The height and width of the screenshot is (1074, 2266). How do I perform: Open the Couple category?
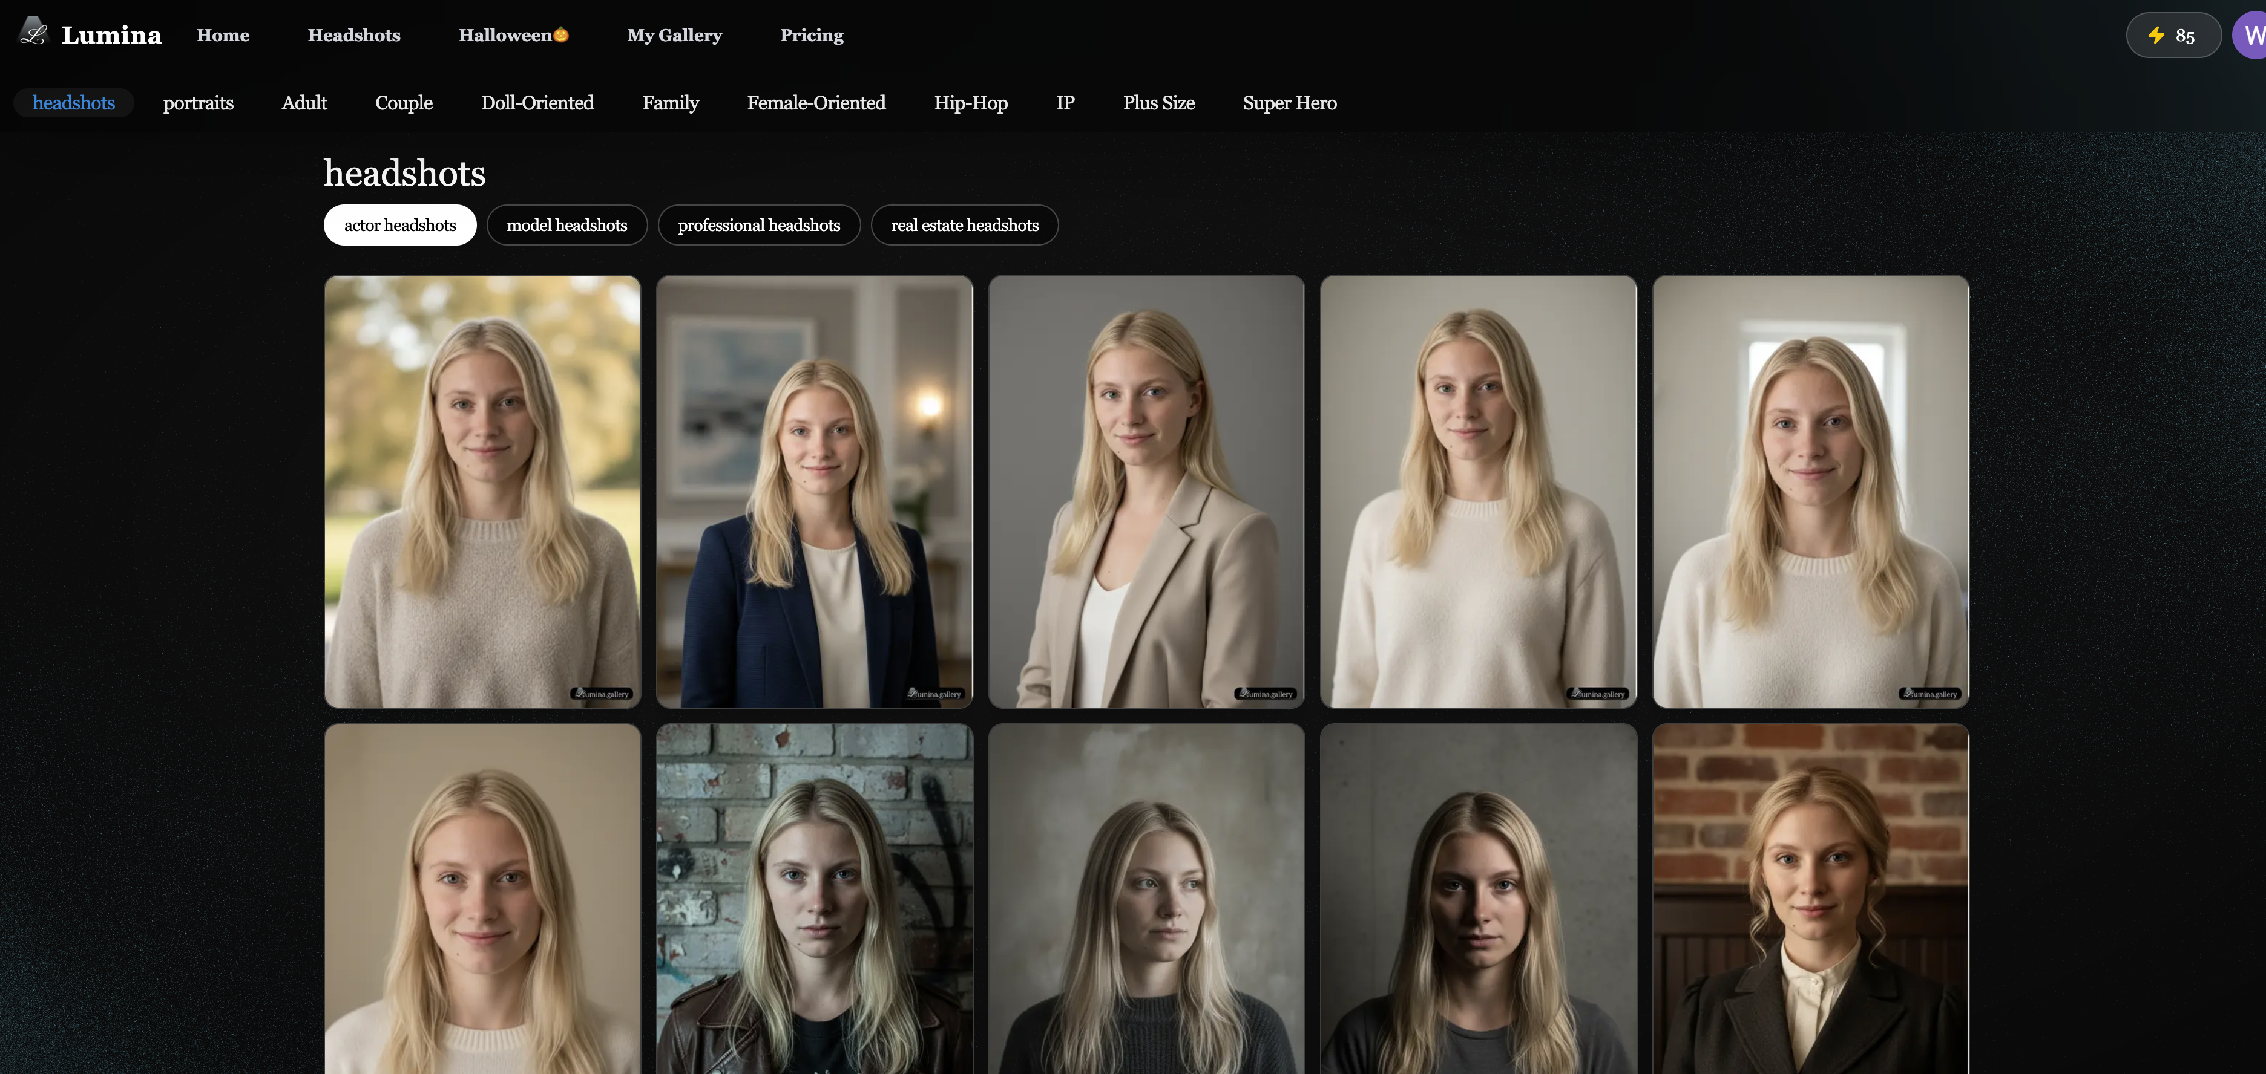[404, 103]
